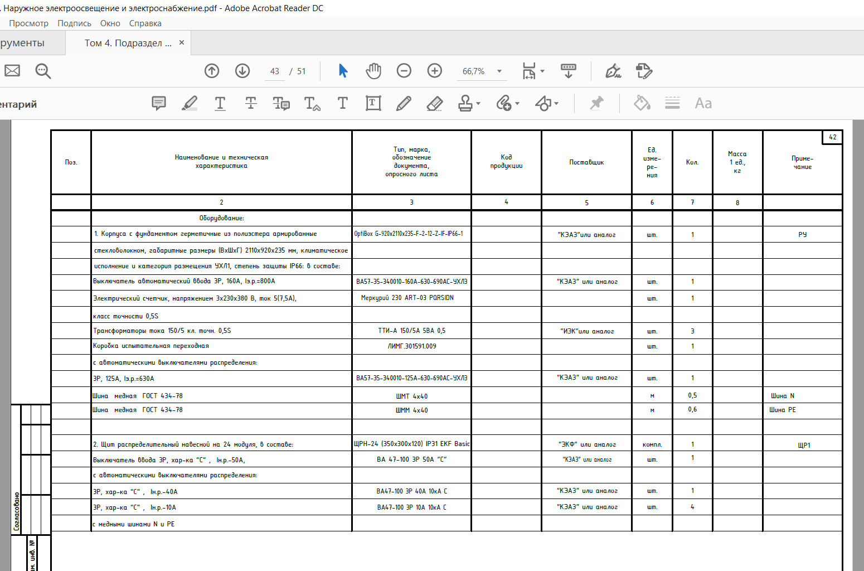The height and width of the screenshot is (571, 864).
Task: Select the underline text tool
Action: [220, 103]
